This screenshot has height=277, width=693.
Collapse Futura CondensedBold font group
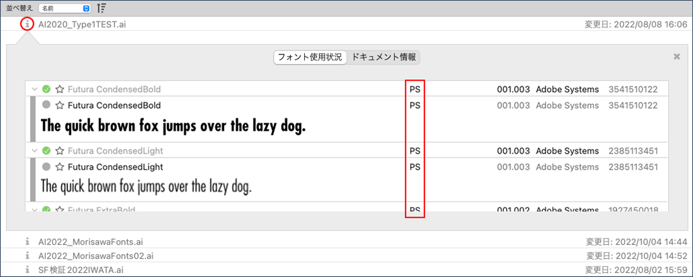click(x=34, y=89)
